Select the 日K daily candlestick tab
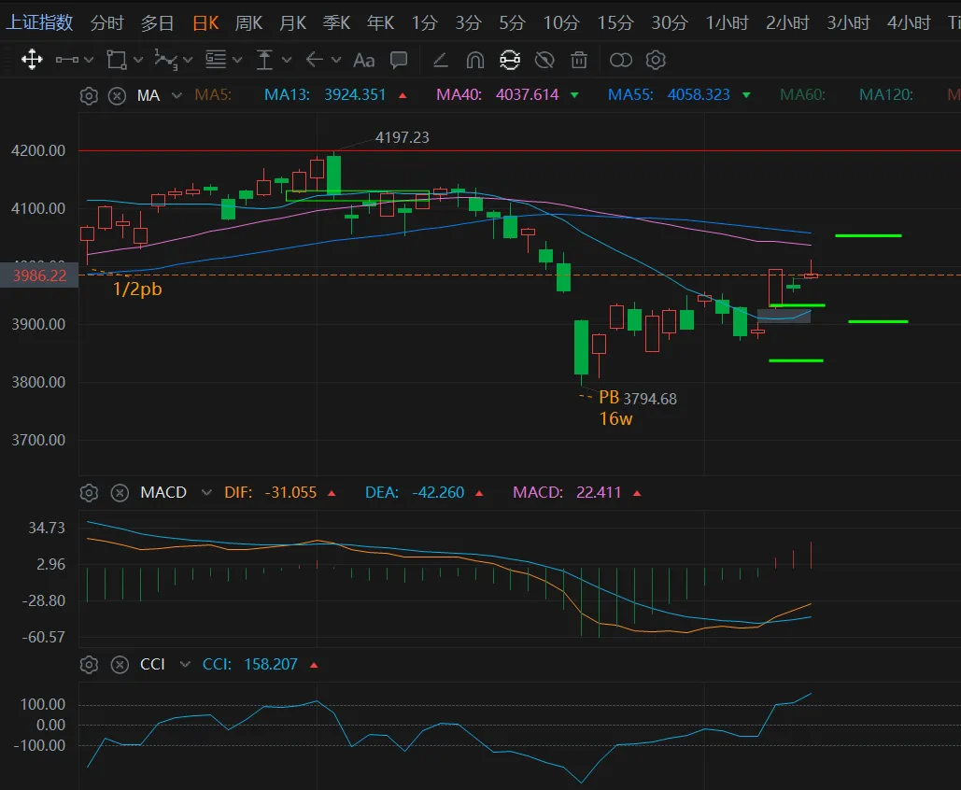 [x=205, y=23]
